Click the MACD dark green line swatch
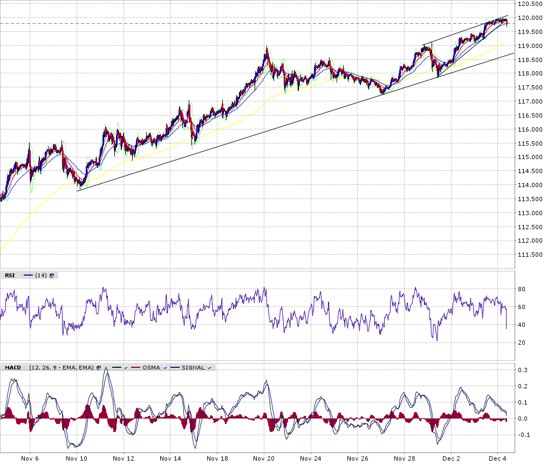The height and width of the screenshot is (466, 547). (117, 368)
